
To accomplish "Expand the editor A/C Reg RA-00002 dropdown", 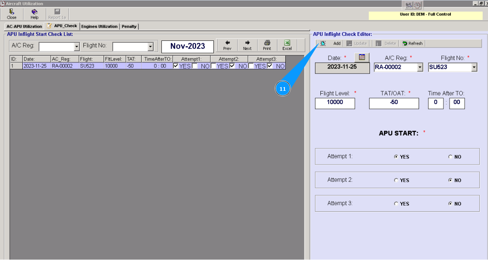I will (x=420, y=67).
